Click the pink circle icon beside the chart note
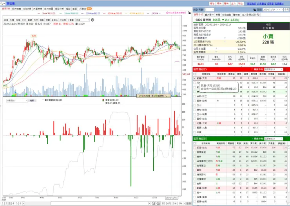Screen dimensions: 290x206 (167, 13)
